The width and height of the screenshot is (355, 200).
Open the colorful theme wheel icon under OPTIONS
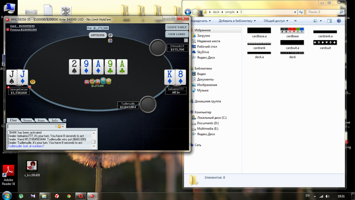click(x=110, y=41)
